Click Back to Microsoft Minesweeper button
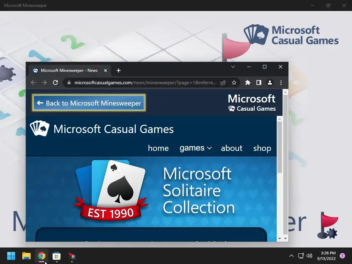 [x=89, y=103]
